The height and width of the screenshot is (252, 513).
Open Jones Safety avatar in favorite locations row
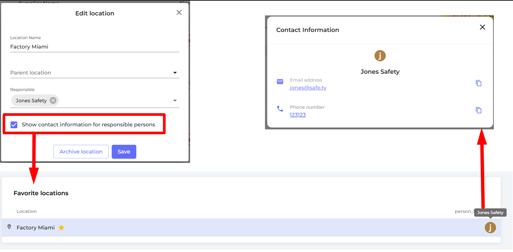click(x=490, y=228)
